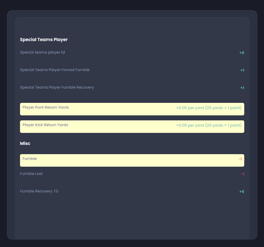
Task: Select the Fumble Lost label
Action: [31, 174]
